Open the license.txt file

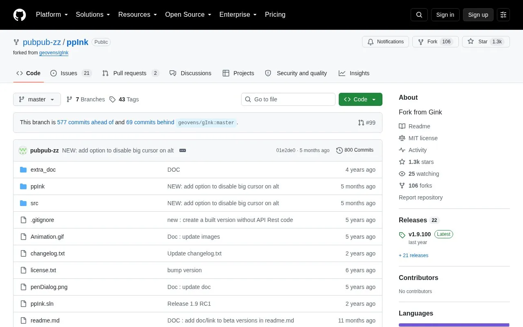43,270
